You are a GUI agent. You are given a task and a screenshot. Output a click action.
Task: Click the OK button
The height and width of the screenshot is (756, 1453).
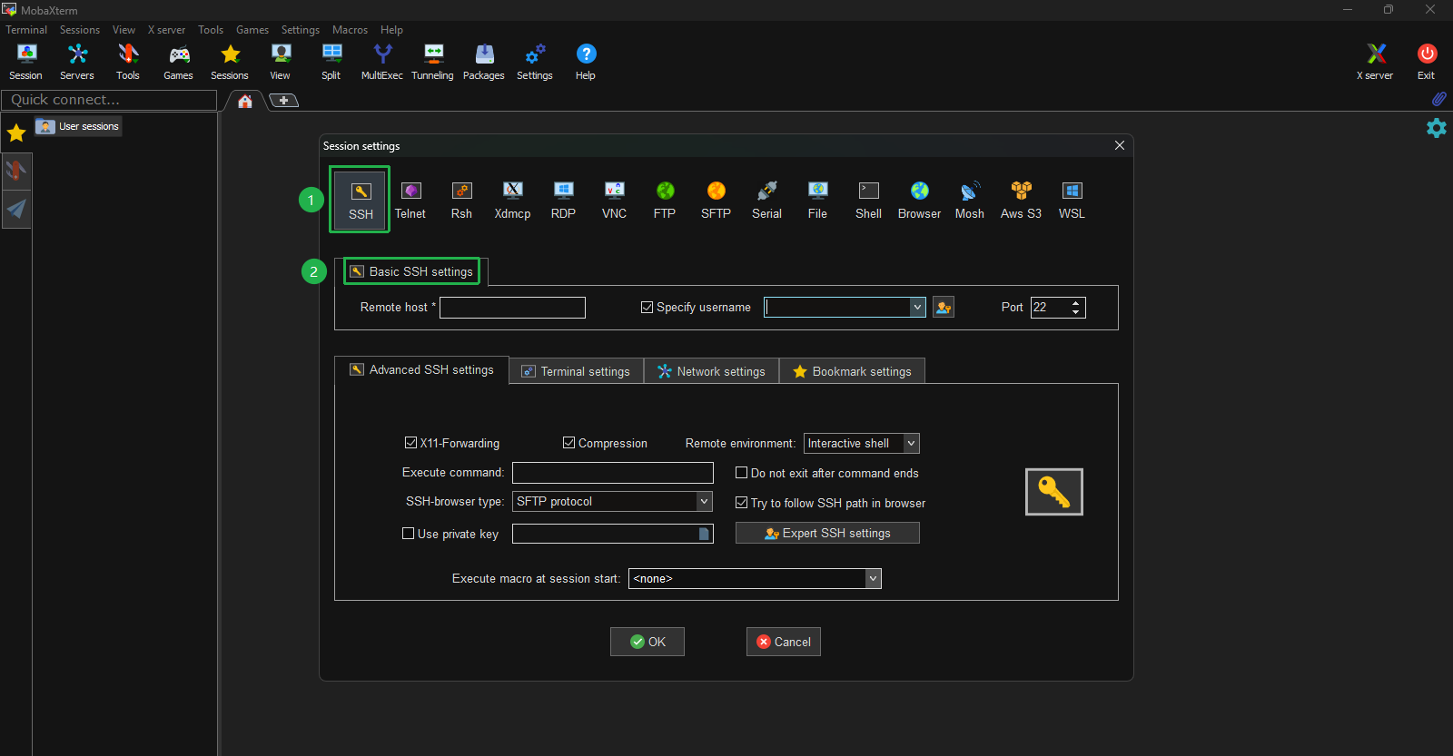(647, 642)
